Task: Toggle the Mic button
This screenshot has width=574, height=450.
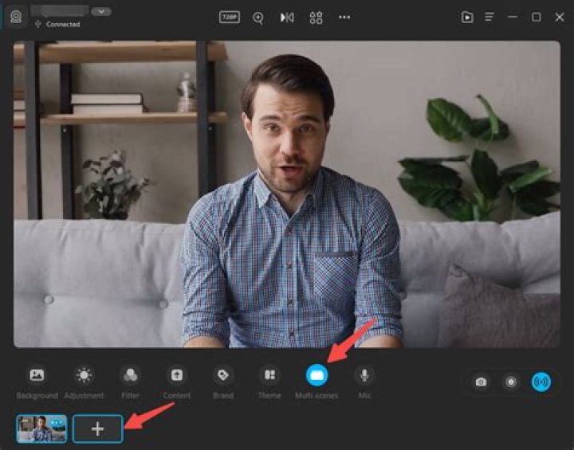Action: click(364, 375)
